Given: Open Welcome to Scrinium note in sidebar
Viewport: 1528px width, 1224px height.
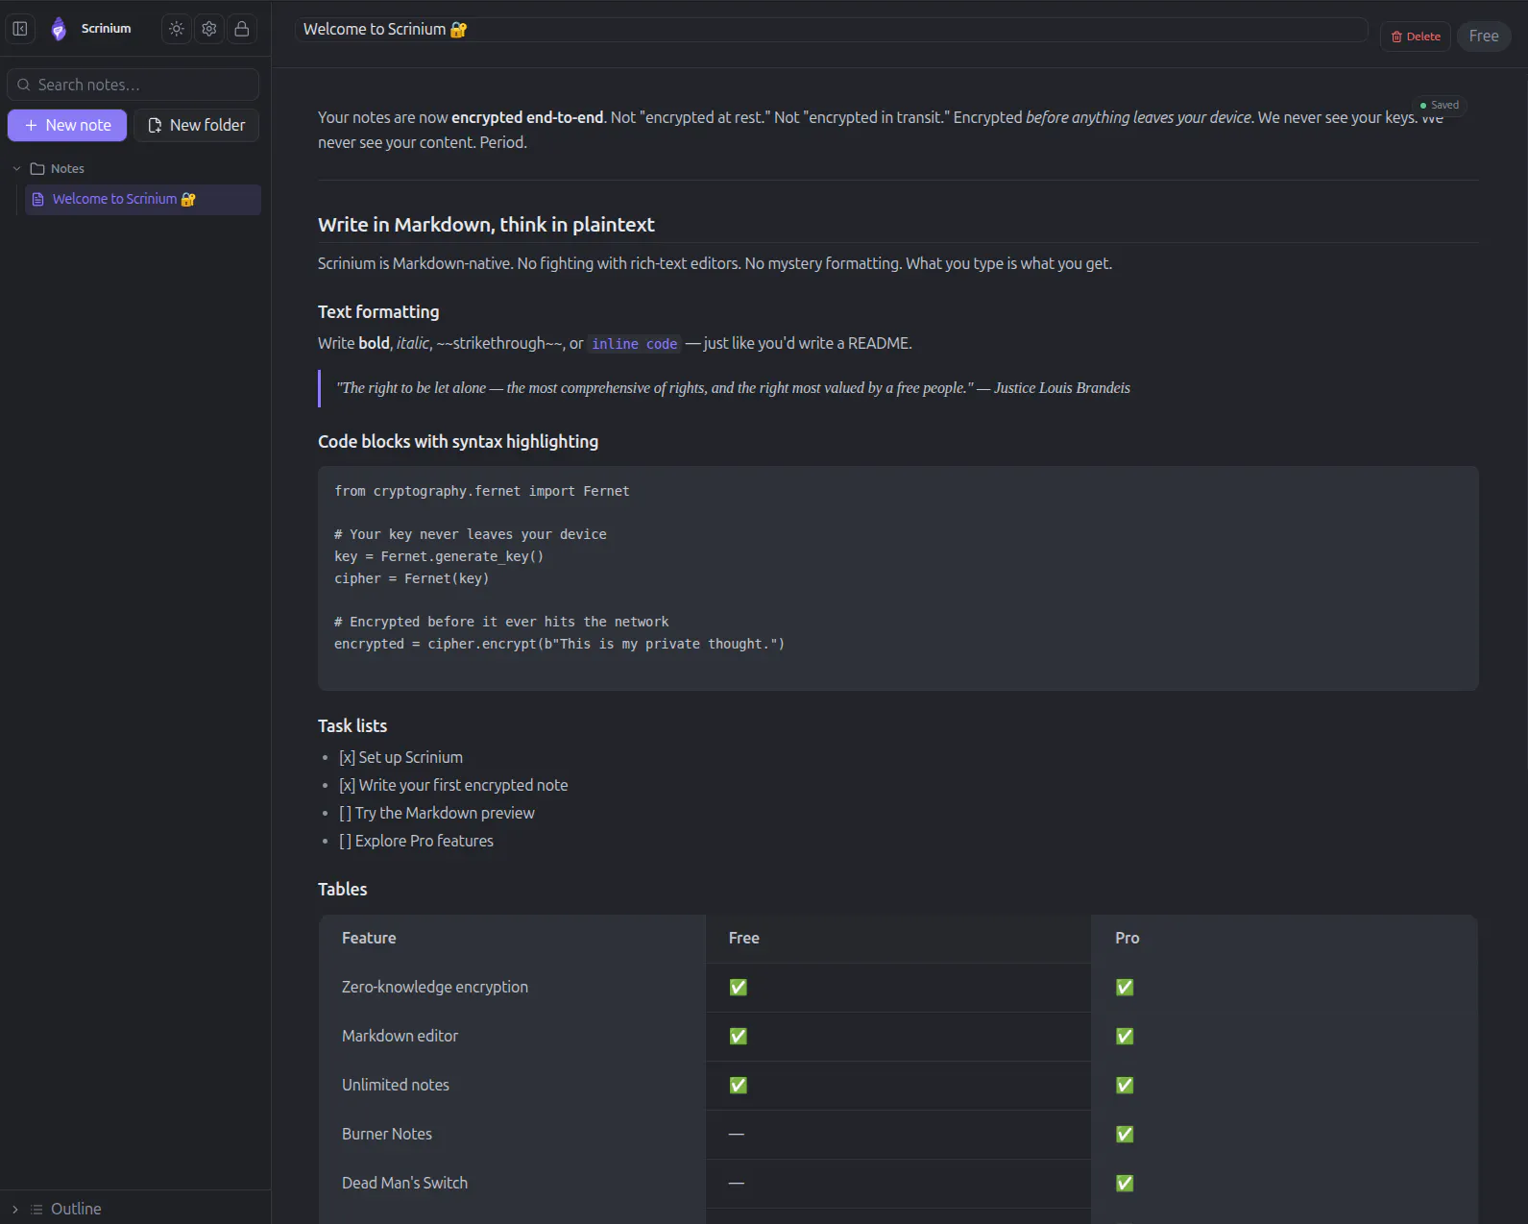Looking at the screenshot, I should pos(143,199).
